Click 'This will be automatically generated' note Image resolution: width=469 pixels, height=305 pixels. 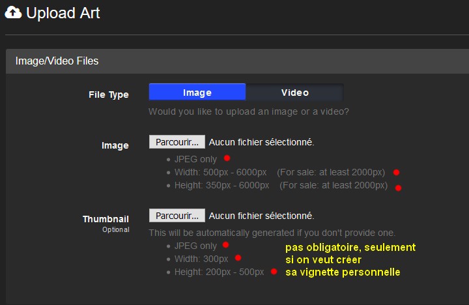pos(272,233)
